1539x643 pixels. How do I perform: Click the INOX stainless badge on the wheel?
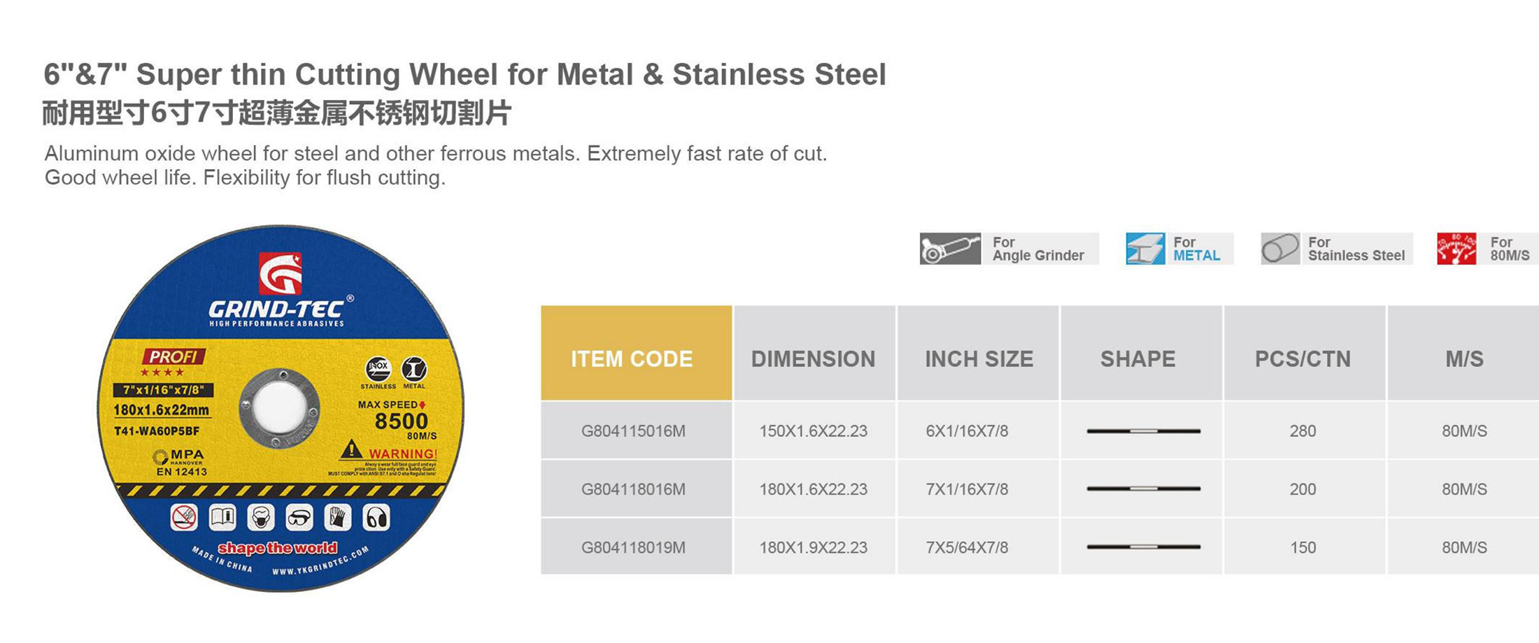tap(378, 368)
